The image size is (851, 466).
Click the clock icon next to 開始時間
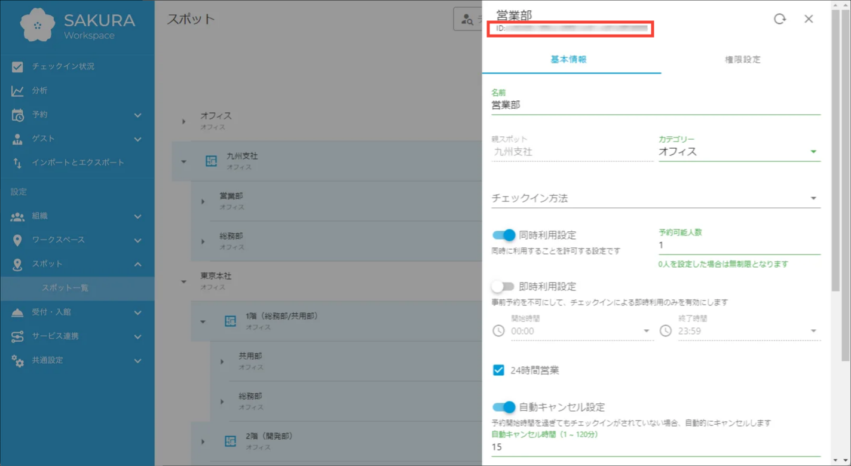coord(498,331)
